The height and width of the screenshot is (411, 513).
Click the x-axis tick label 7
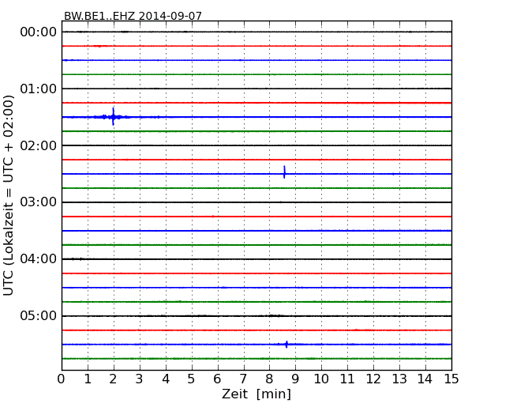(x=243, y=379)
